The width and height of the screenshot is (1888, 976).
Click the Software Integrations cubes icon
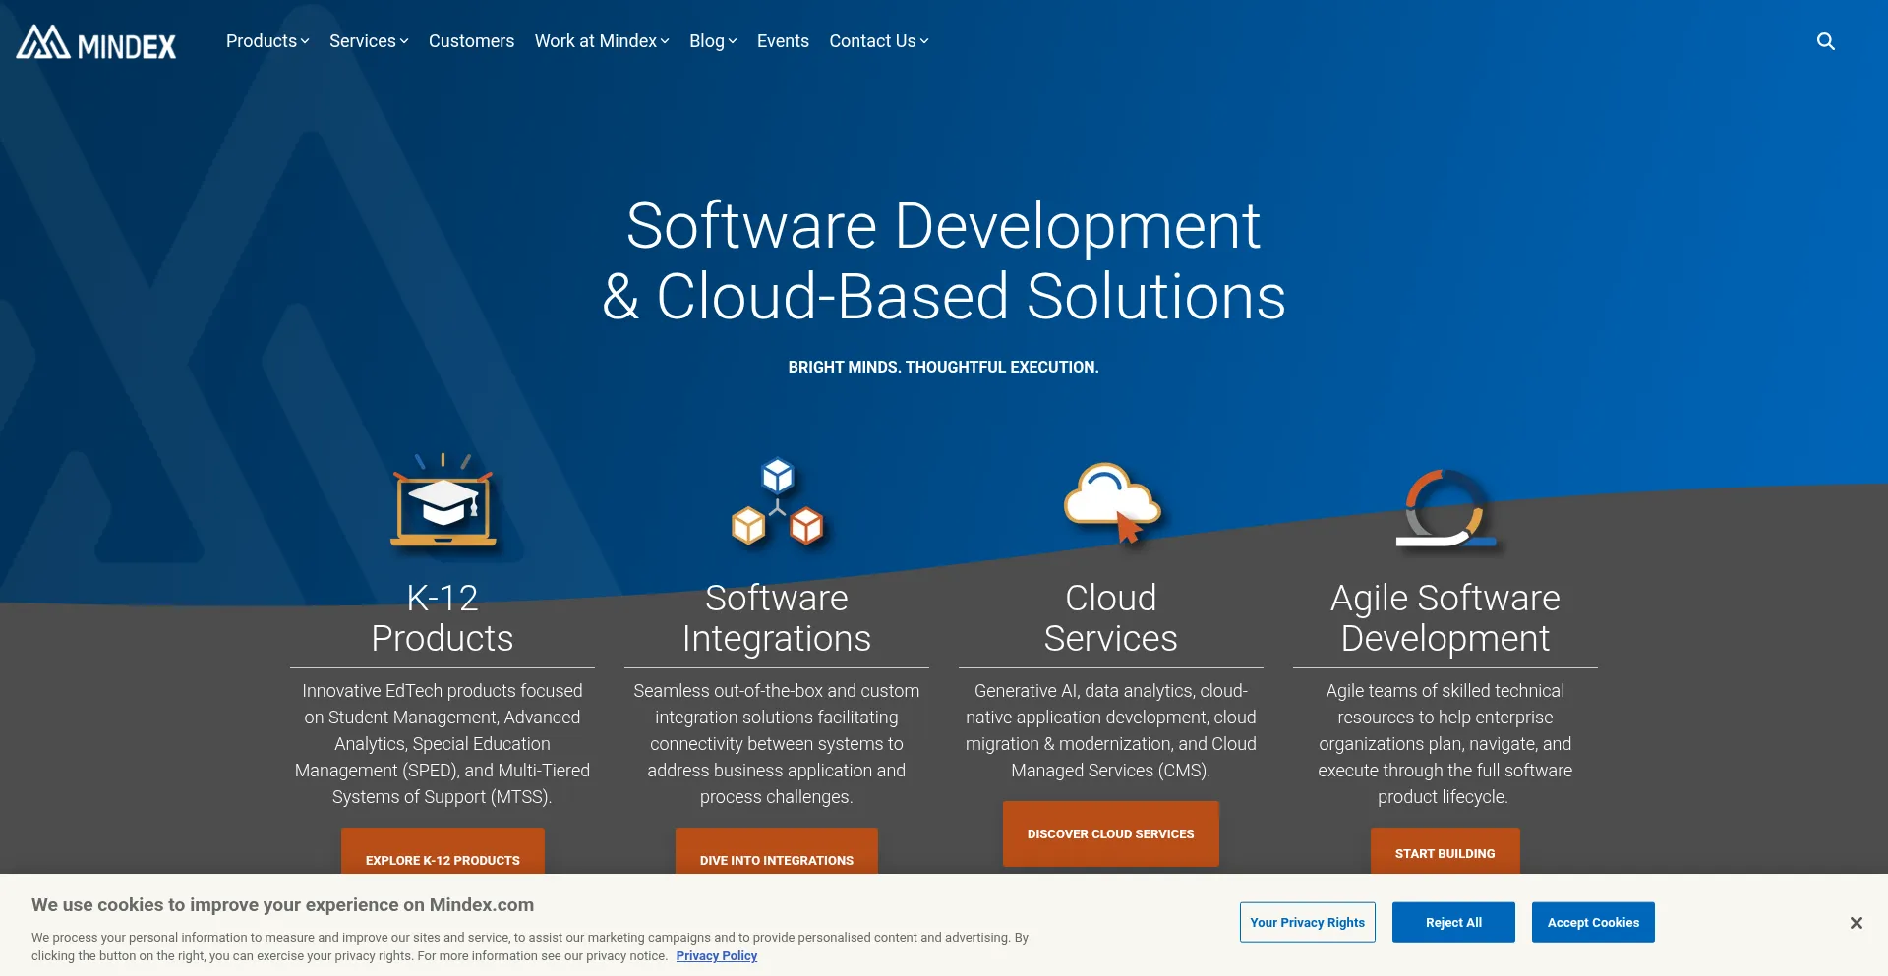pos(777,503)
